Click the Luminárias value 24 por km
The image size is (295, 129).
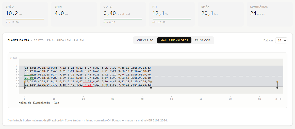258,13
